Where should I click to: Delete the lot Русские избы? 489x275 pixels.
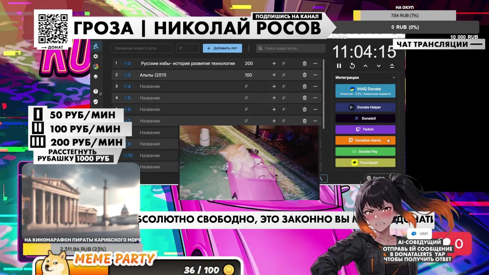pyautogui.click(x=304, y=63)
